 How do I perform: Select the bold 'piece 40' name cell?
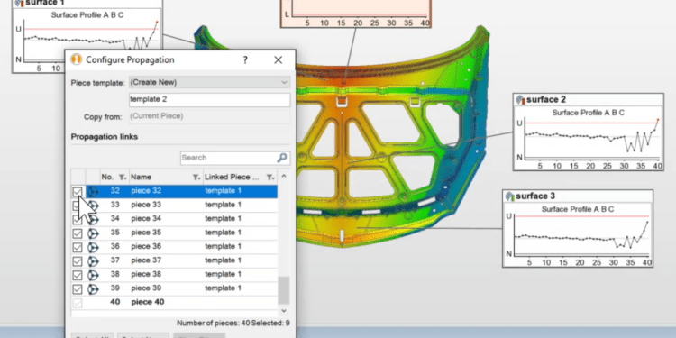(x=148, y=302)
